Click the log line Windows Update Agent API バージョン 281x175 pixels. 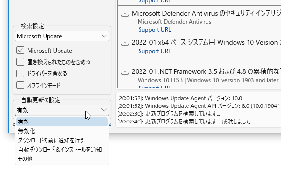(199, 106)
